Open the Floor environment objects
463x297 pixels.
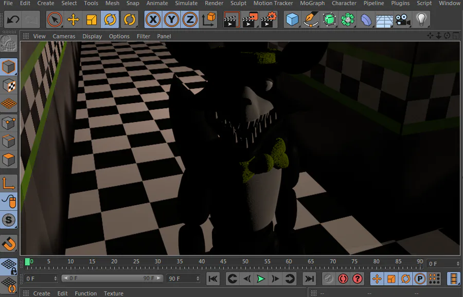384,19
